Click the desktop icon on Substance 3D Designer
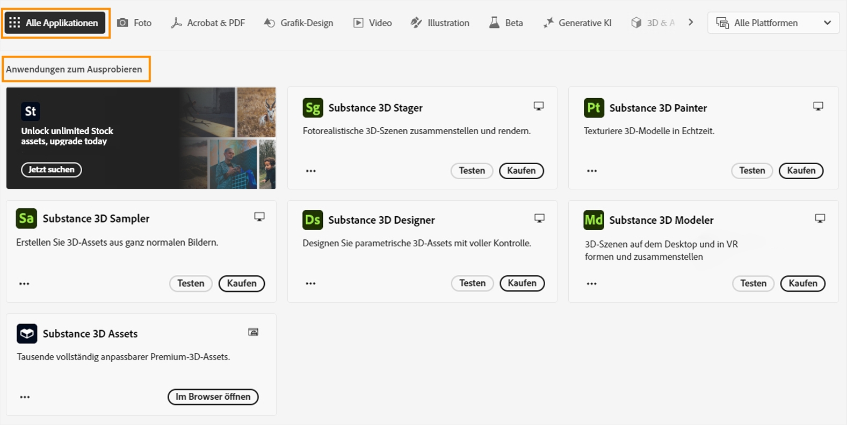Viewport: 847px width, 425px height. tap(540, 218)
